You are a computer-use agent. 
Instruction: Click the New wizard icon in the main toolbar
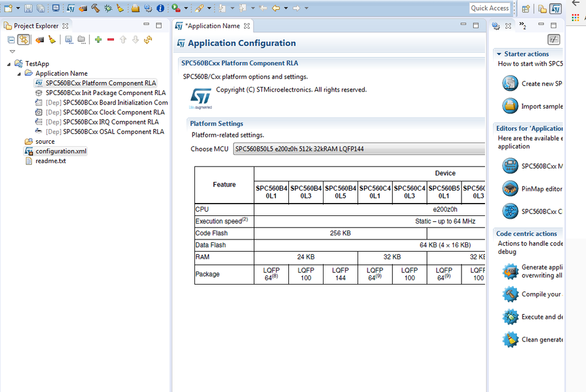tap(8, 8)
